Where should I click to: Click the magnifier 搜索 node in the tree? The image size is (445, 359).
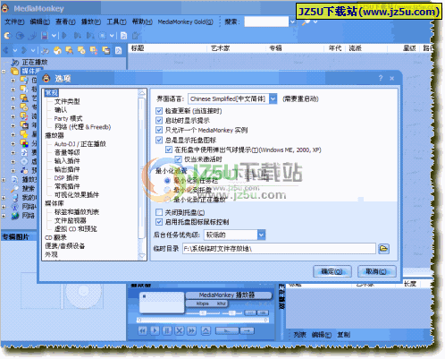(15, 189)
